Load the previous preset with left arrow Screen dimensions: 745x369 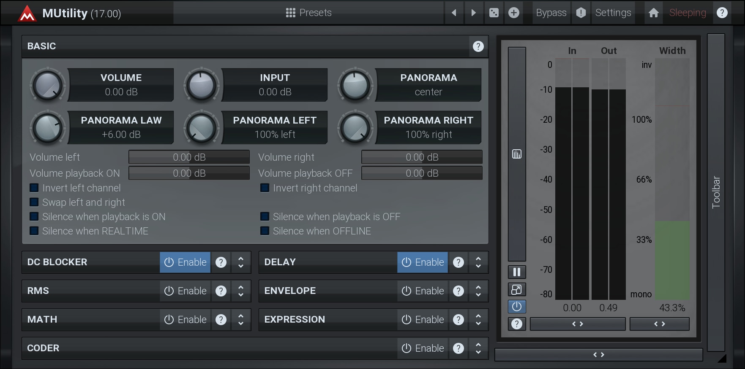click(454, 13)
